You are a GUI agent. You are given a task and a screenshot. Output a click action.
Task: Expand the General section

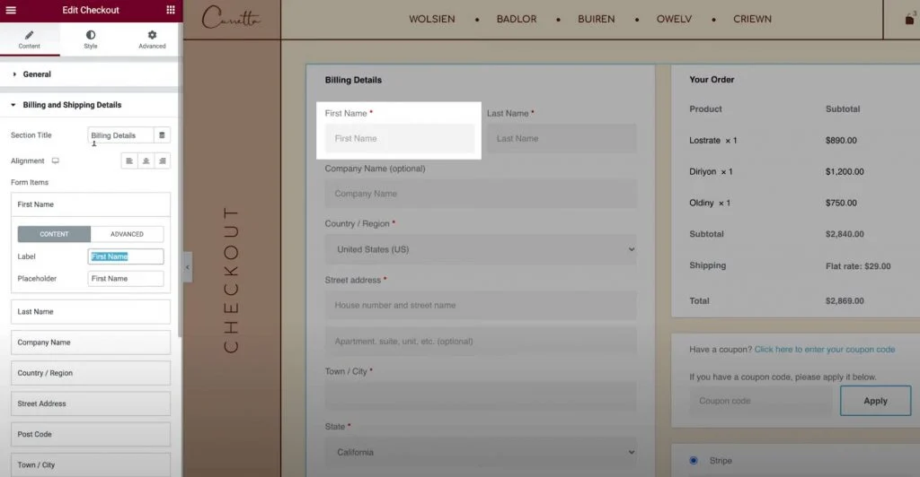(x=36, y=74)
